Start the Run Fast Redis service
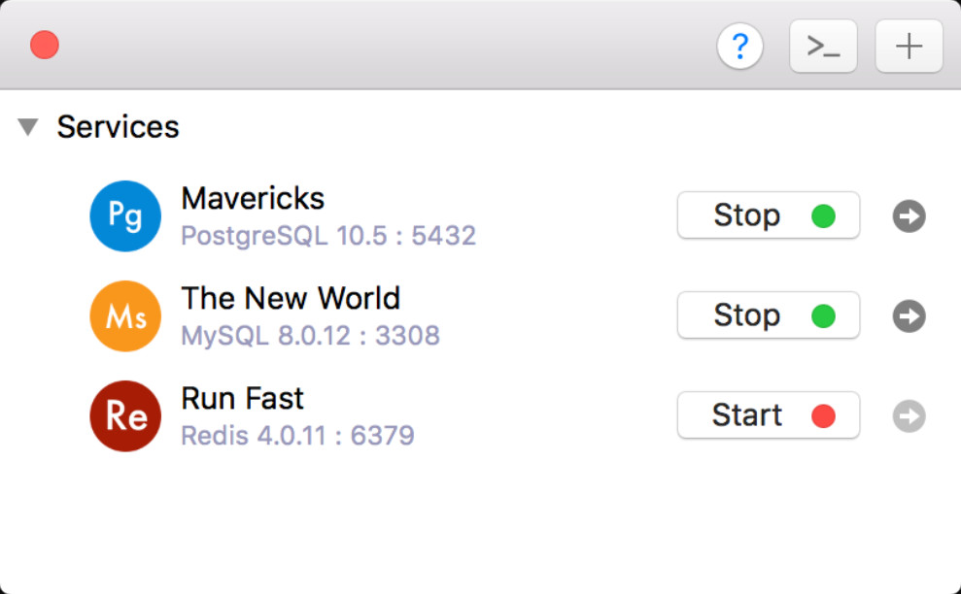961x594 pixels. point(769,414)
